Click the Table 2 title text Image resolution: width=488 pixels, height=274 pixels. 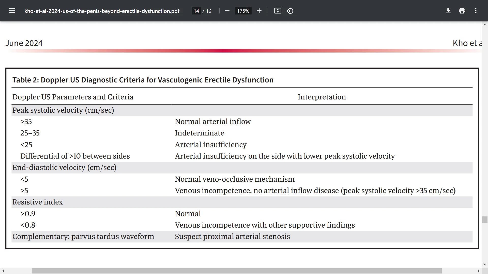click(143, 80)
